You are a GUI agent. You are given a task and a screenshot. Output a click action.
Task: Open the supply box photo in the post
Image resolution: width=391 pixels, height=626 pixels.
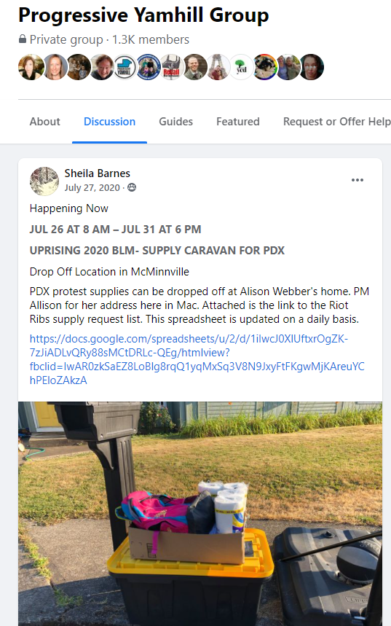[x=200, y=514]
